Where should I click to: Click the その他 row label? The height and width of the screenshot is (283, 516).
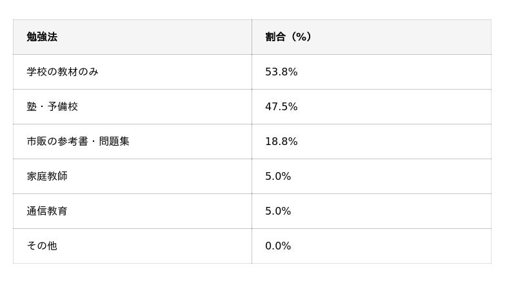click(x=42, y=246)
